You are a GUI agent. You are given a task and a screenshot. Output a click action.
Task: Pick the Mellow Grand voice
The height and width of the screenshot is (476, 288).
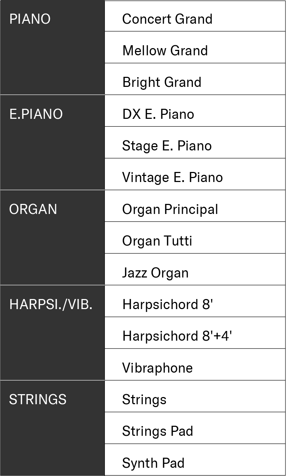[x=165, y=51]
